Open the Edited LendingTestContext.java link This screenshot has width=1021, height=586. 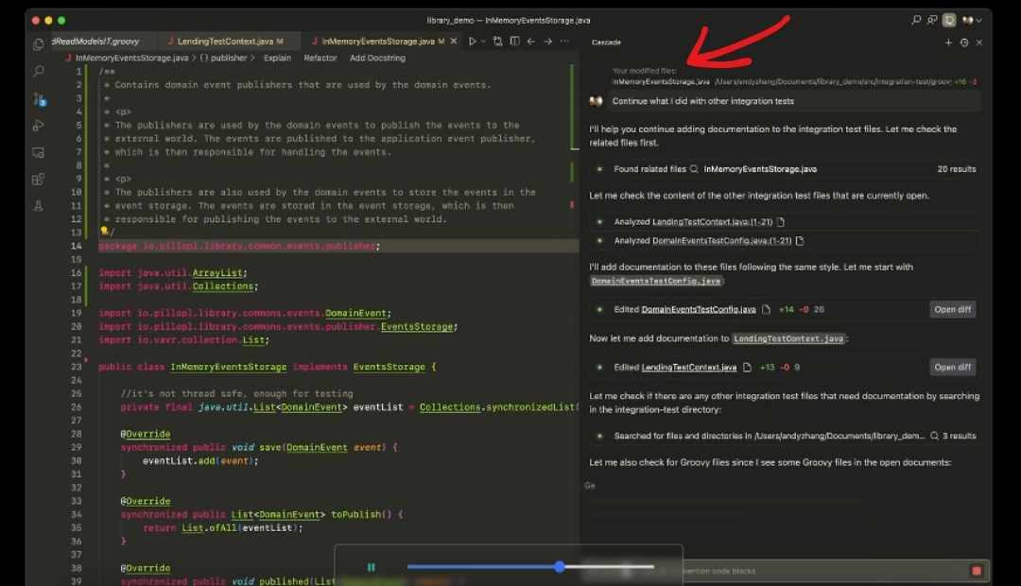tap(689, 368)
